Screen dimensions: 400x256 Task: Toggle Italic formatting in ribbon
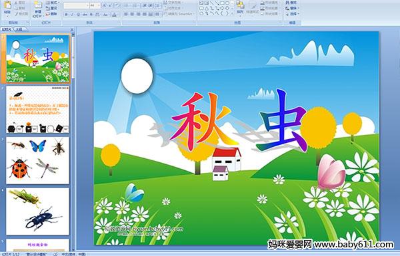[x=72, y=15]
